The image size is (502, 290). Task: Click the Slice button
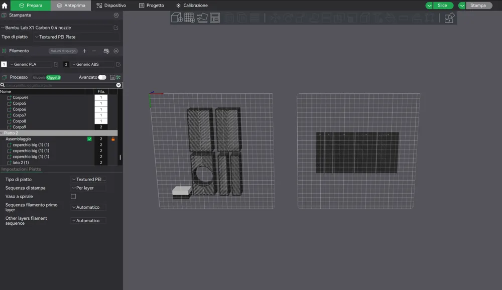click(x=443, y=6)
